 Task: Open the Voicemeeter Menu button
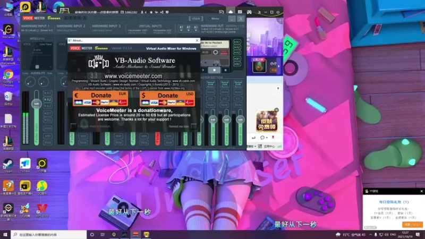tap(215, 19)
